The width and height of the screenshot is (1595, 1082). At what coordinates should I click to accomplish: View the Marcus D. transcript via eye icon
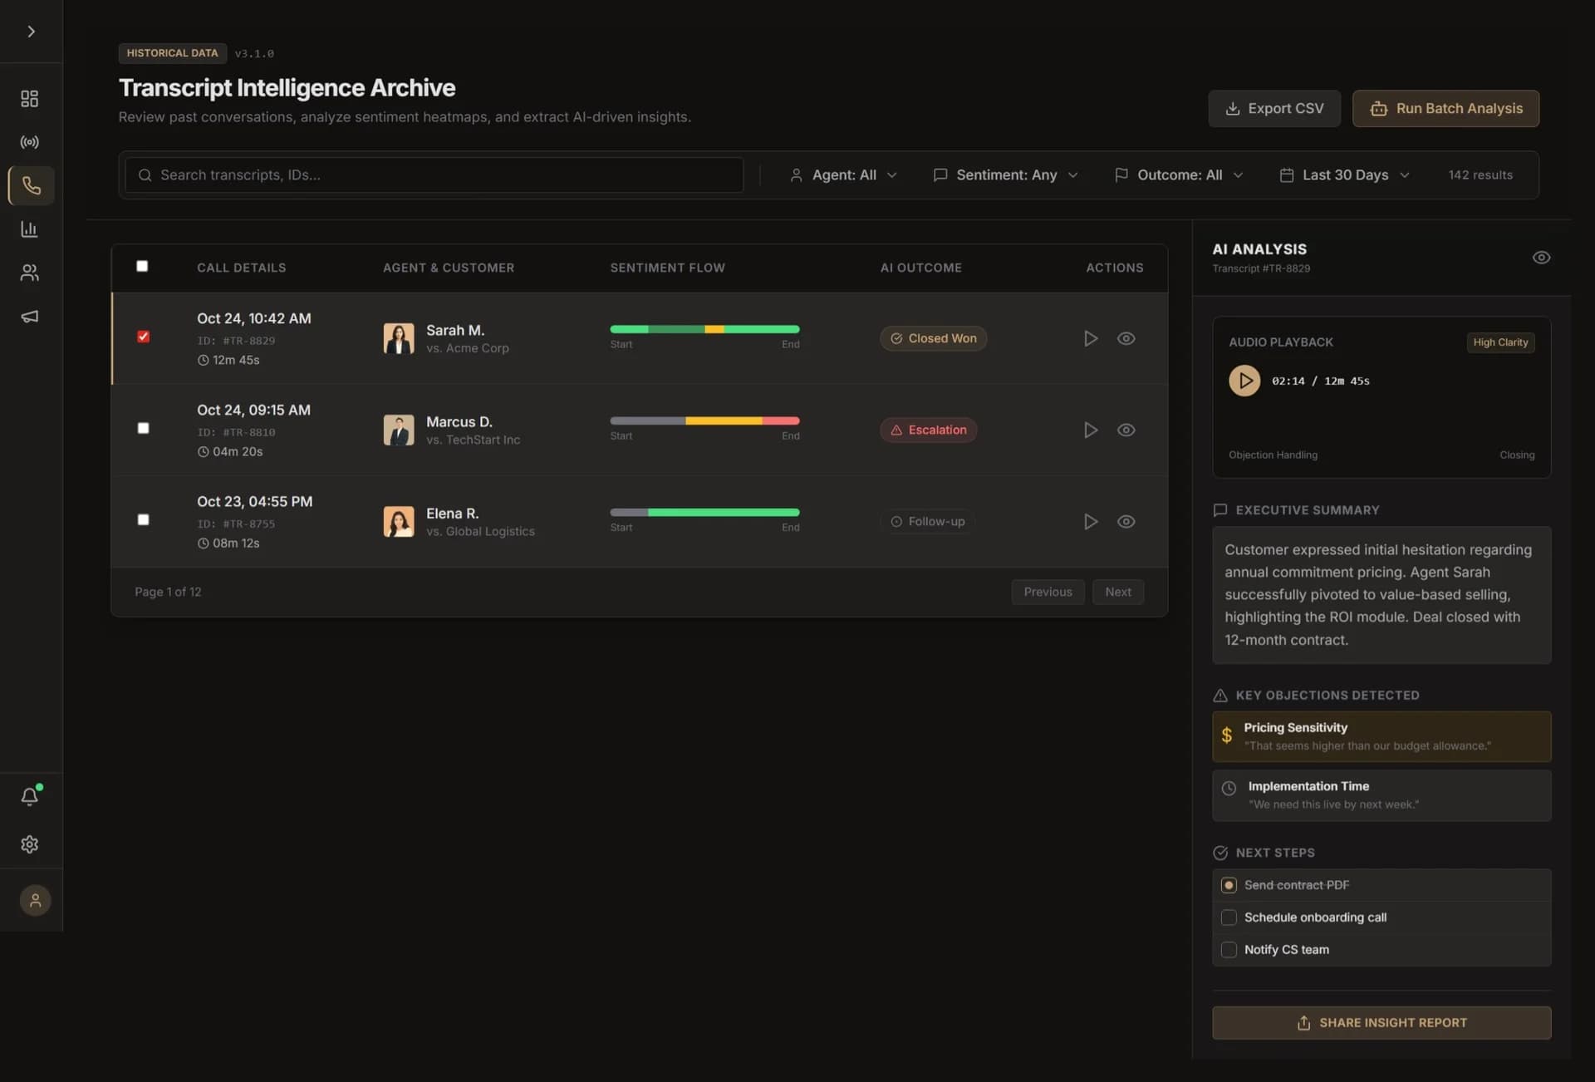click(1126, 430)
